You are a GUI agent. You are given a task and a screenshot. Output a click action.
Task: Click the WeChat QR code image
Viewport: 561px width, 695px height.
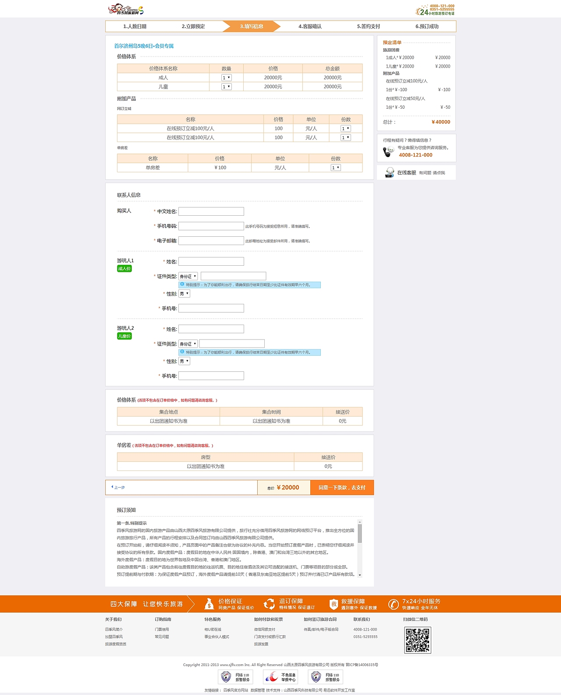[x=418, y=640]
